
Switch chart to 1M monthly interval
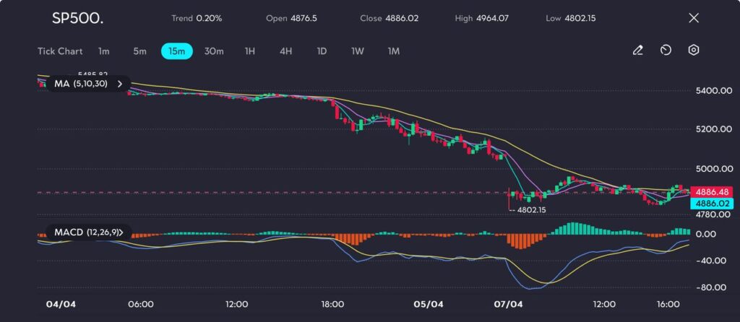pos(394,51)
